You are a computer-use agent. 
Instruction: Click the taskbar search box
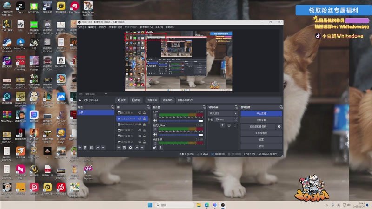(175, 205)
